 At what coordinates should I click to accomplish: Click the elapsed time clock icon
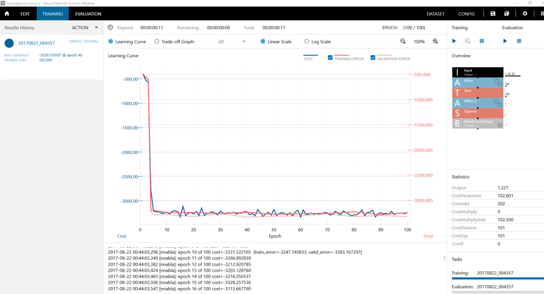[110, 28]
